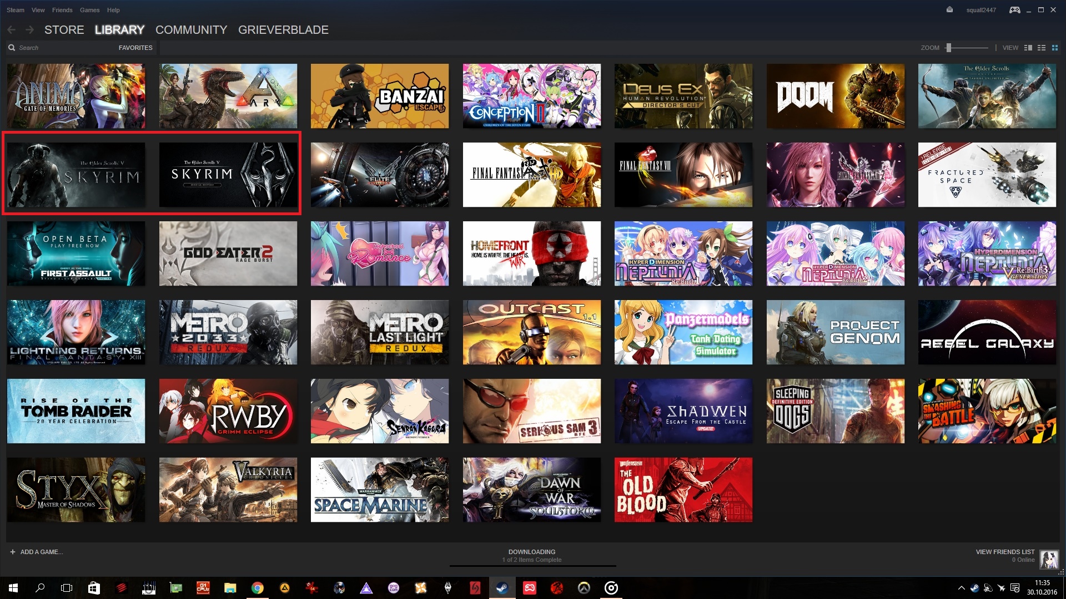Adjust the grid ZOOM slider handle
The image size is (1066, 599).
point(949,48)
